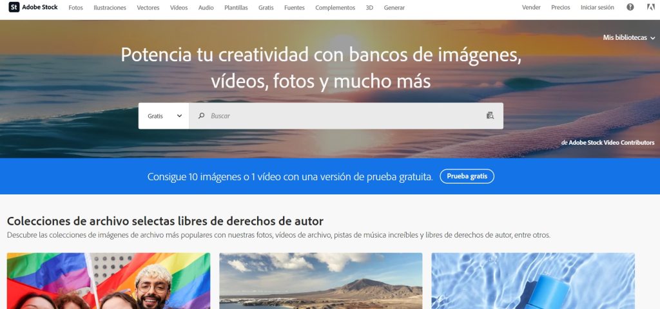Click the Buscar search input field
Image resolution: width=660 pixels, height=309 pixels.
click(x=346, y=116)
